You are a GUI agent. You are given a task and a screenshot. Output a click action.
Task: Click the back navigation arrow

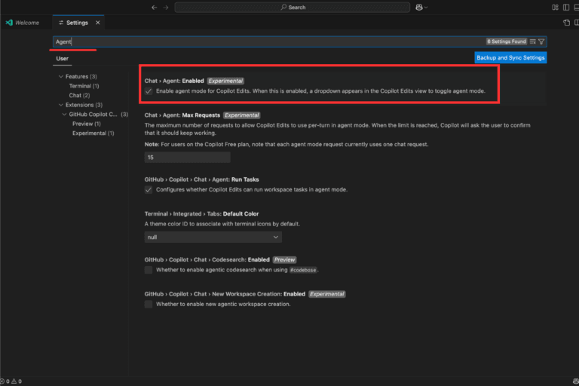coord(155,7)
